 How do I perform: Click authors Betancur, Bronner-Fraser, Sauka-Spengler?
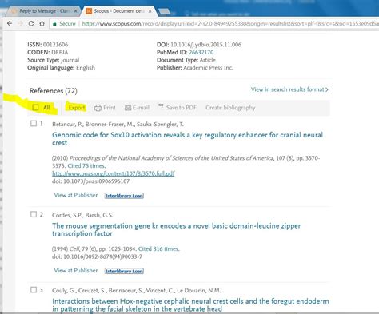(118, 124)
